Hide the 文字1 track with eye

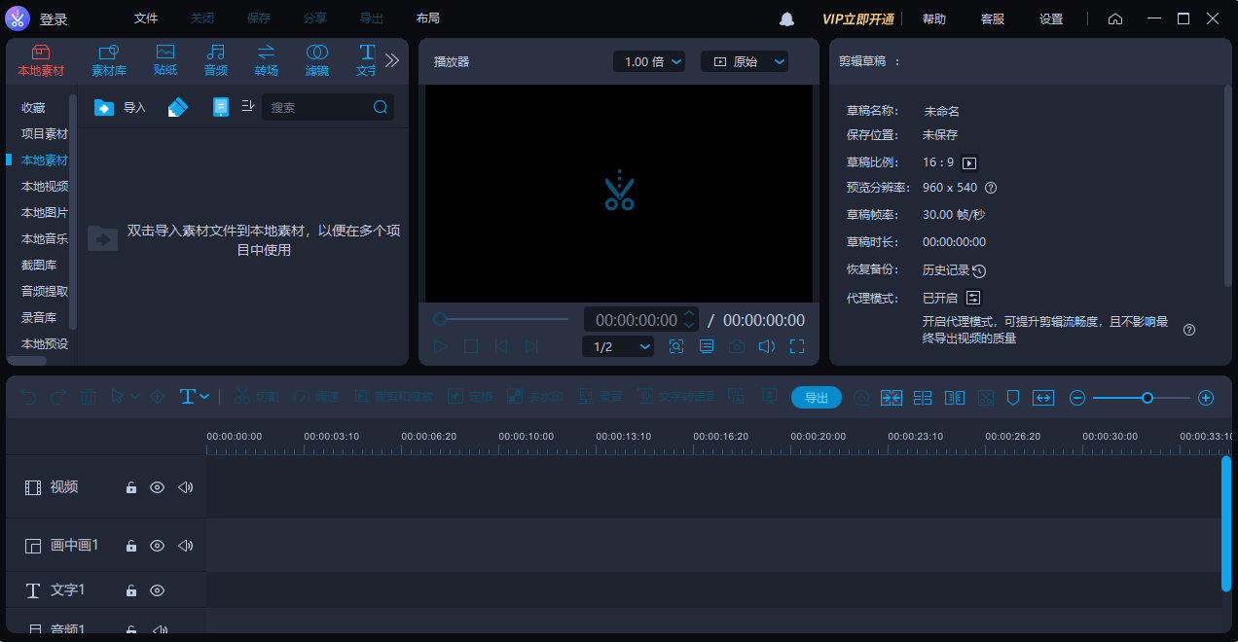[x=157, y=590]
